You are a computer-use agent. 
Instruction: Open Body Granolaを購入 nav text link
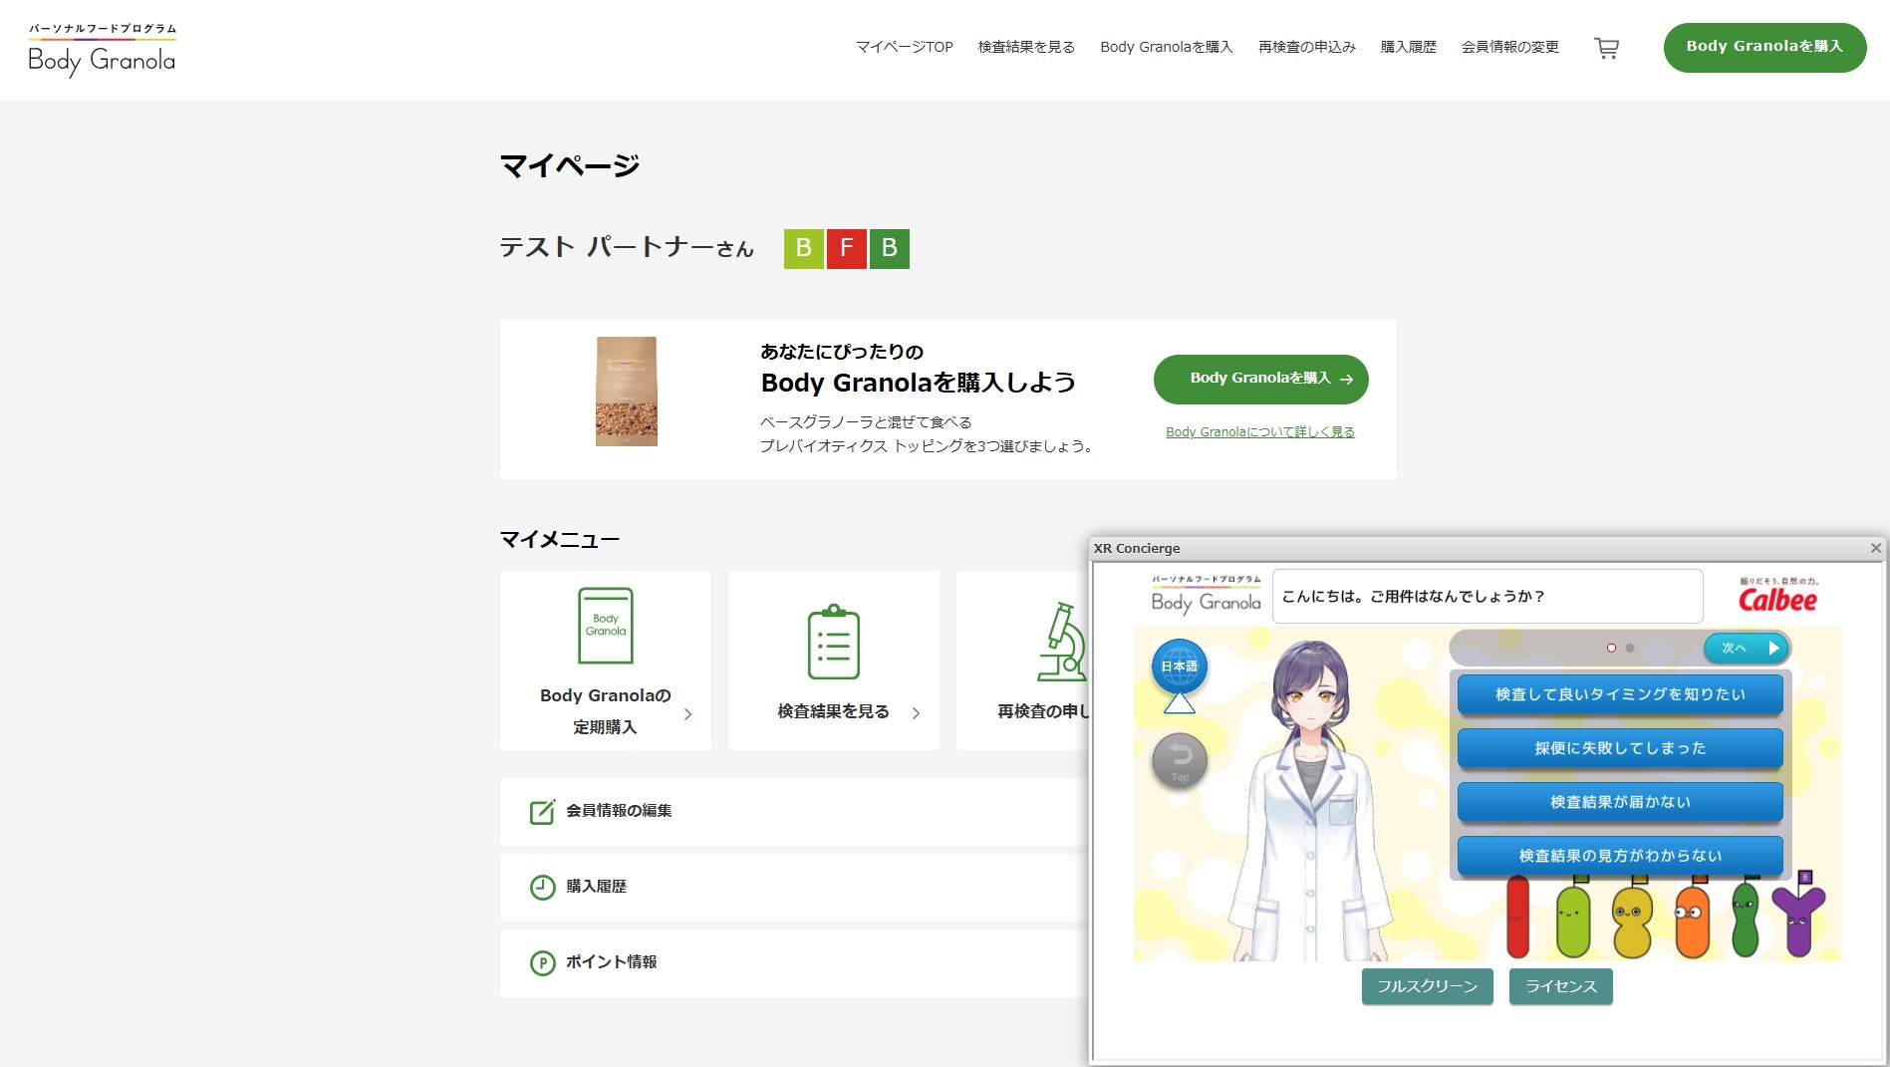coord(1167,47)
